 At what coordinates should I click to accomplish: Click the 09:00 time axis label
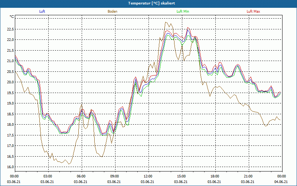(x=114, y=176)
